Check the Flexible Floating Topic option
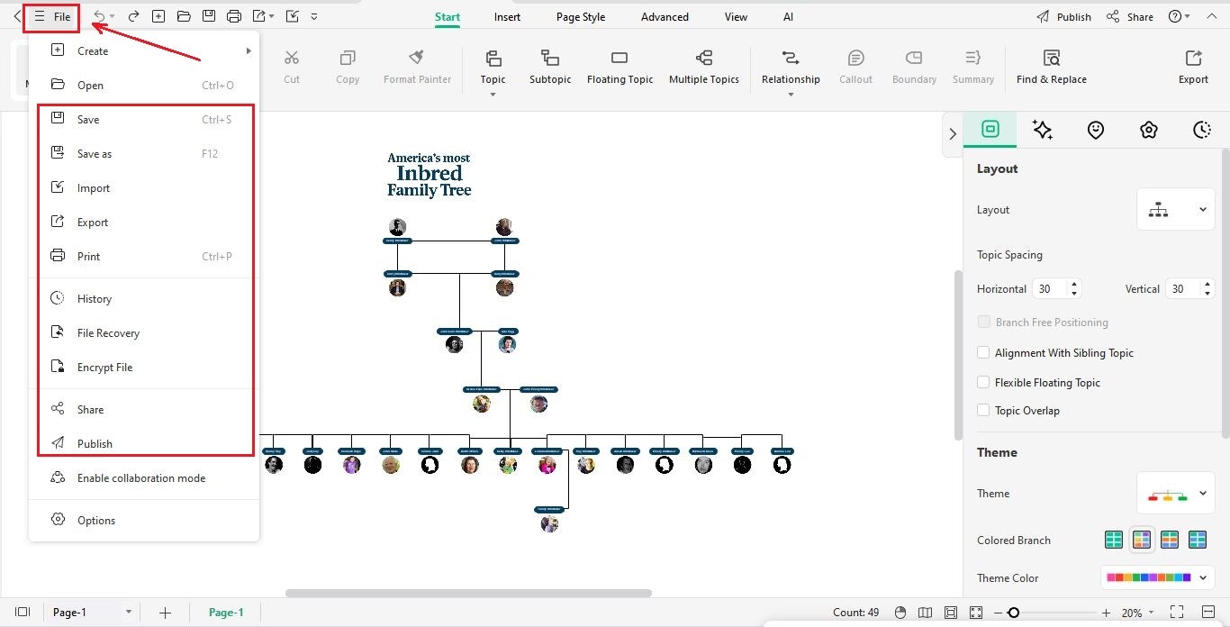 click(x=984, y=383)
